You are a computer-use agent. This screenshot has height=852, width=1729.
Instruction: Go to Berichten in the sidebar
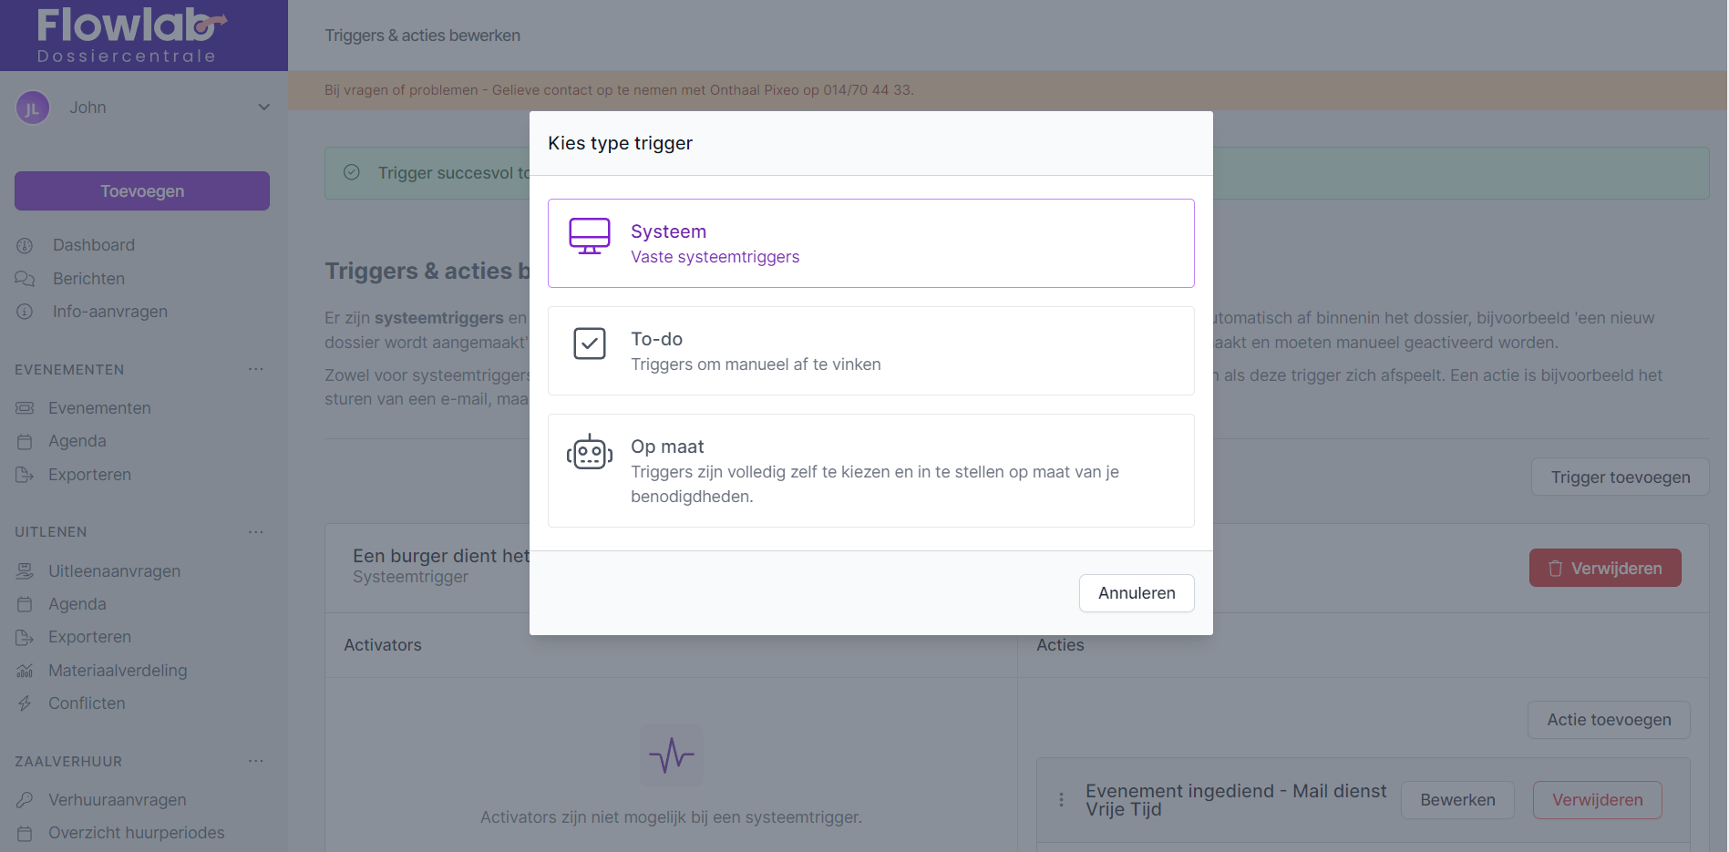[x=88, y=279]
